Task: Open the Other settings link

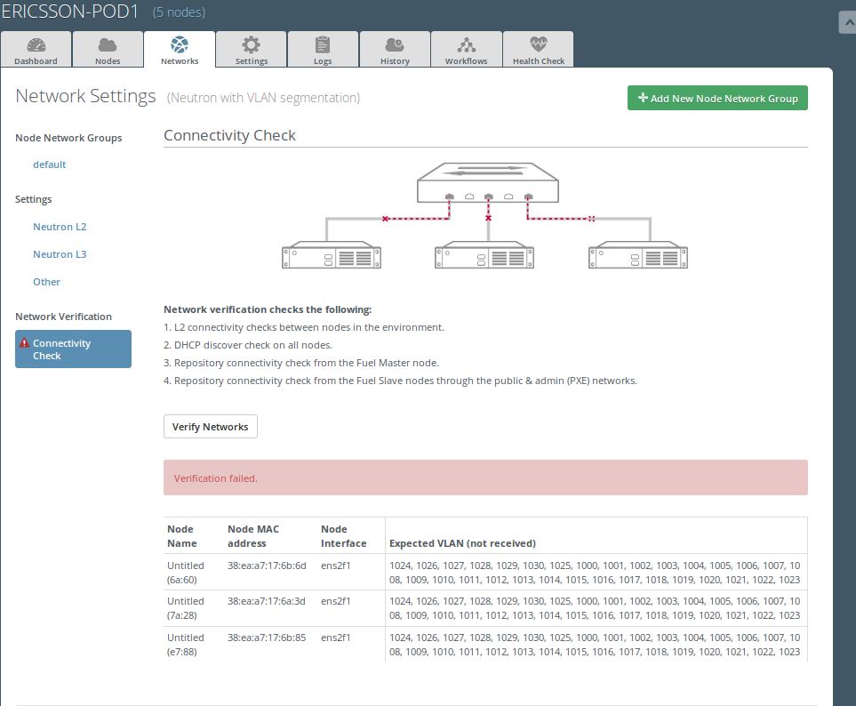Action: click(46, 282)
